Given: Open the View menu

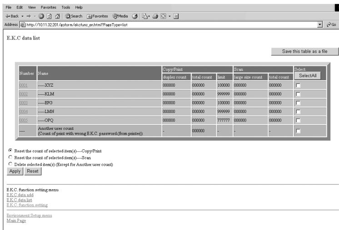Looking at the screenshot, I should [x=32, y=7].
